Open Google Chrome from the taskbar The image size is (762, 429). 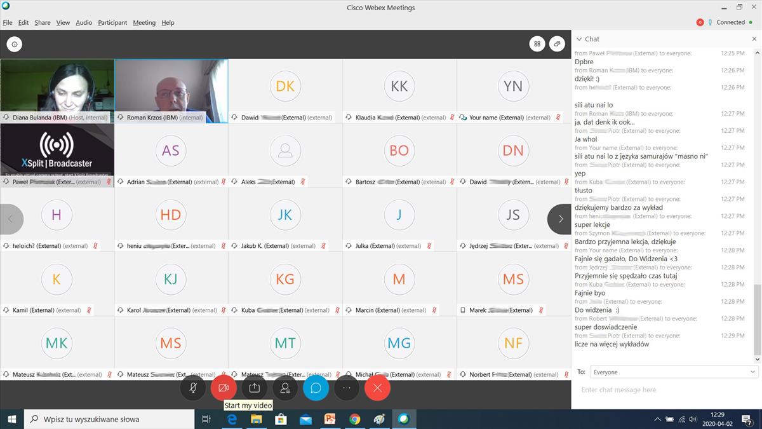coord(354,419)
